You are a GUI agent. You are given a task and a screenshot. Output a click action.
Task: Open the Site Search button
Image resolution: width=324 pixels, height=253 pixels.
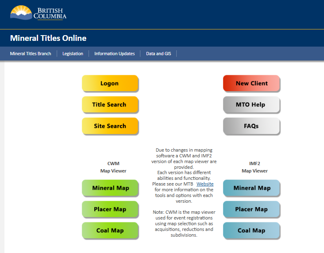[x=110, y=126]
